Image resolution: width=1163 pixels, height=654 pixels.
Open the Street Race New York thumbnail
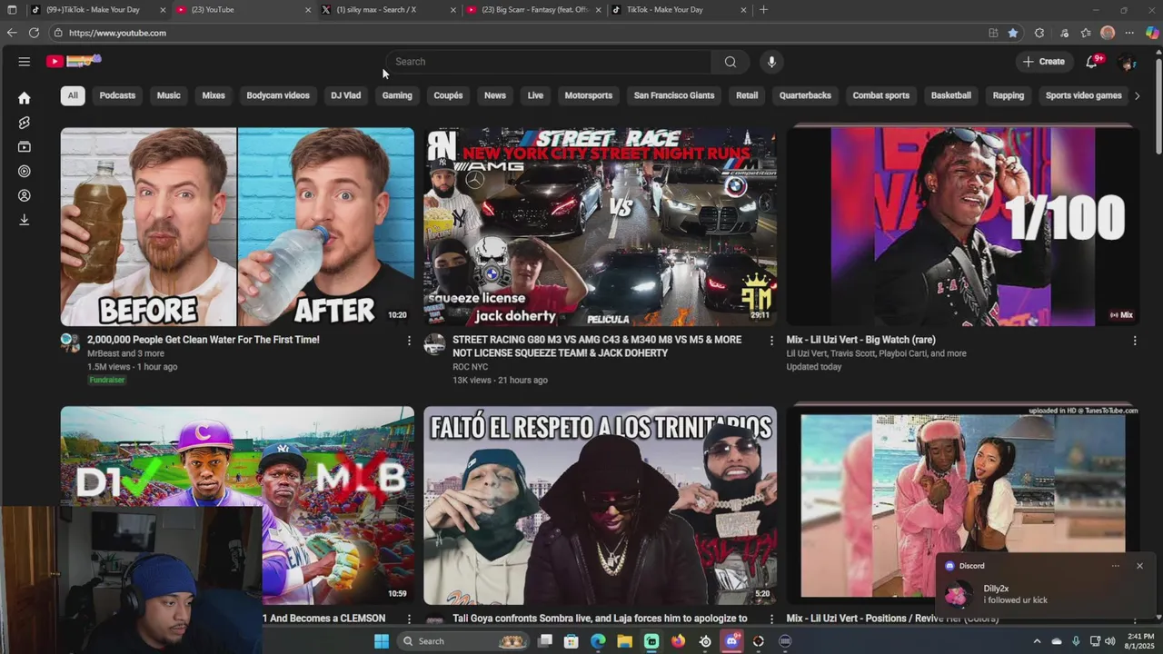tap(600, 226)
